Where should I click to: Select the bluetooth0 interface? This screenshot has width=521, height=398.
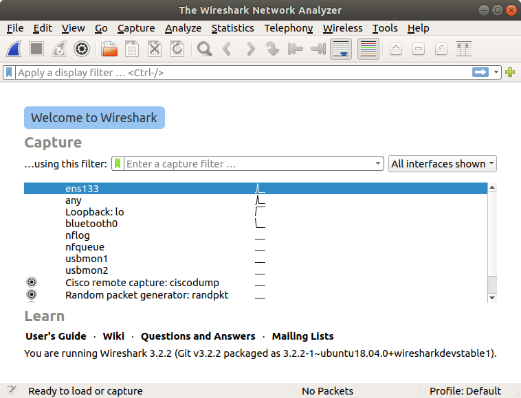pyautogui.click(x=256, y=223)
